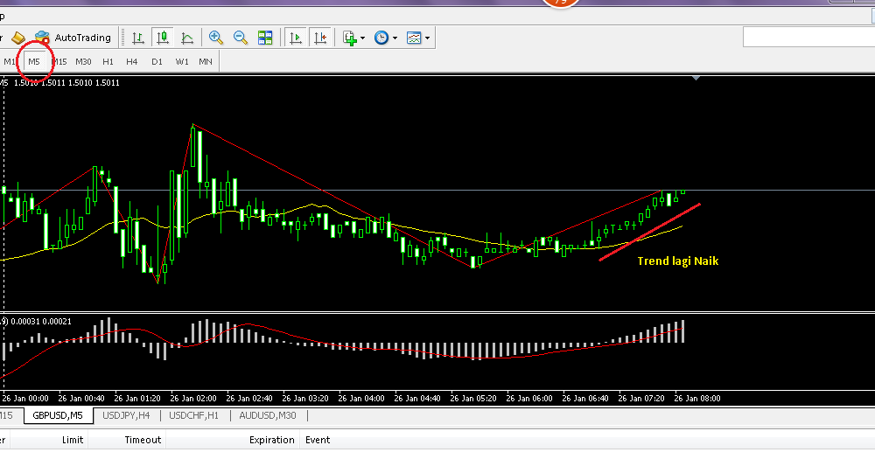Select the M1 timeframe
875x459 pixels.
coord(10,61)
